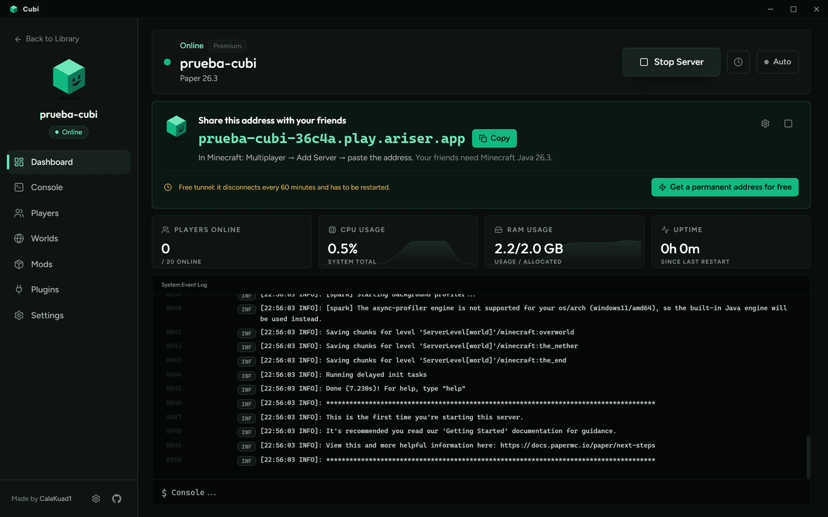Minimize the Cubi window
828x517 pixels.
[x=770, y=9]
